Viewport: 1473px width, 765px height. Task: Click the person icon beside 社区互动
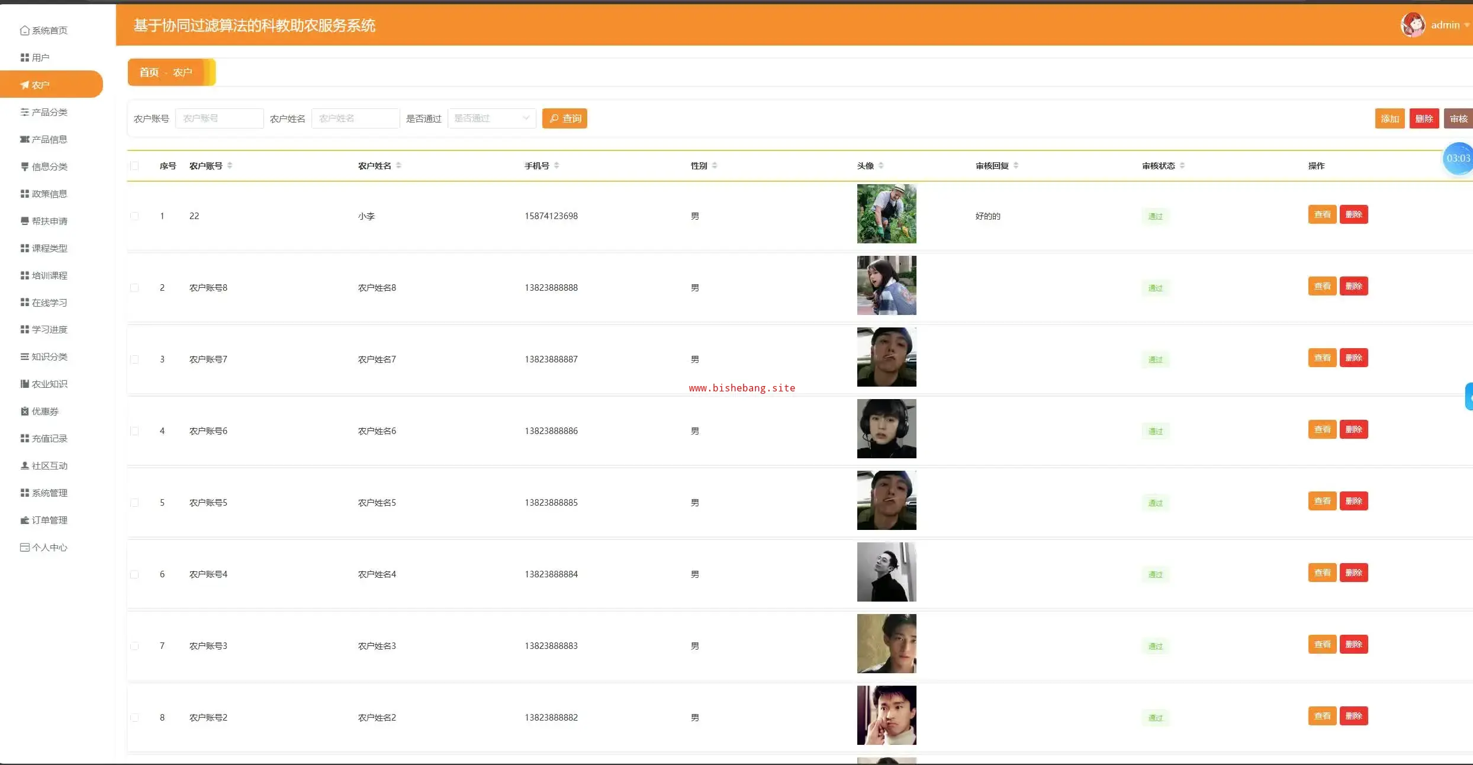[24, 465]
